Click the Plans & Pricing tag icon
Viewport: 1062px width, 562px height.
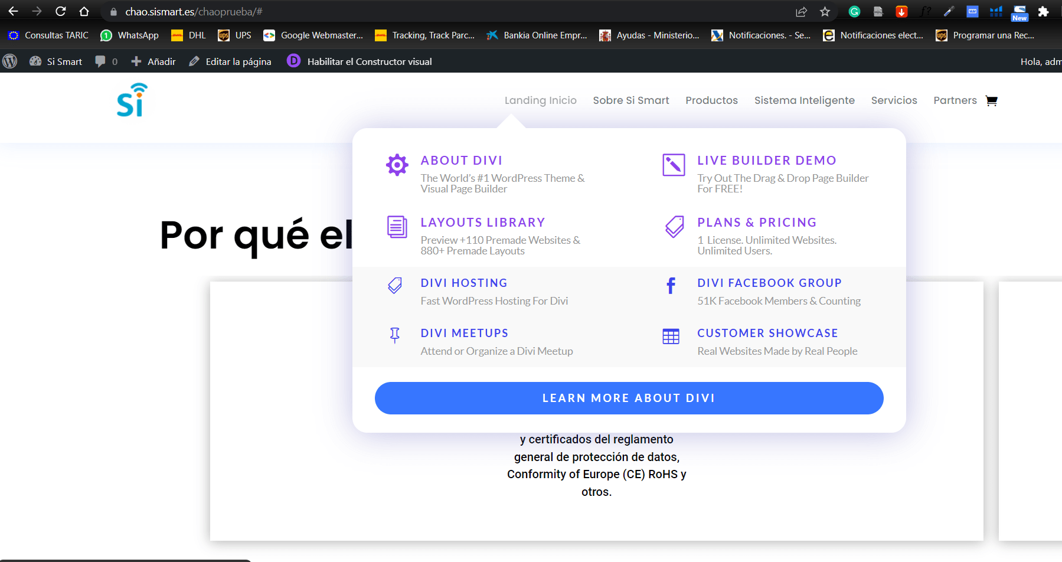click(x=674, y=227)
